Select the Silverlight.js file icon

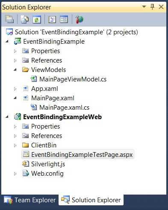pos(26,164)
